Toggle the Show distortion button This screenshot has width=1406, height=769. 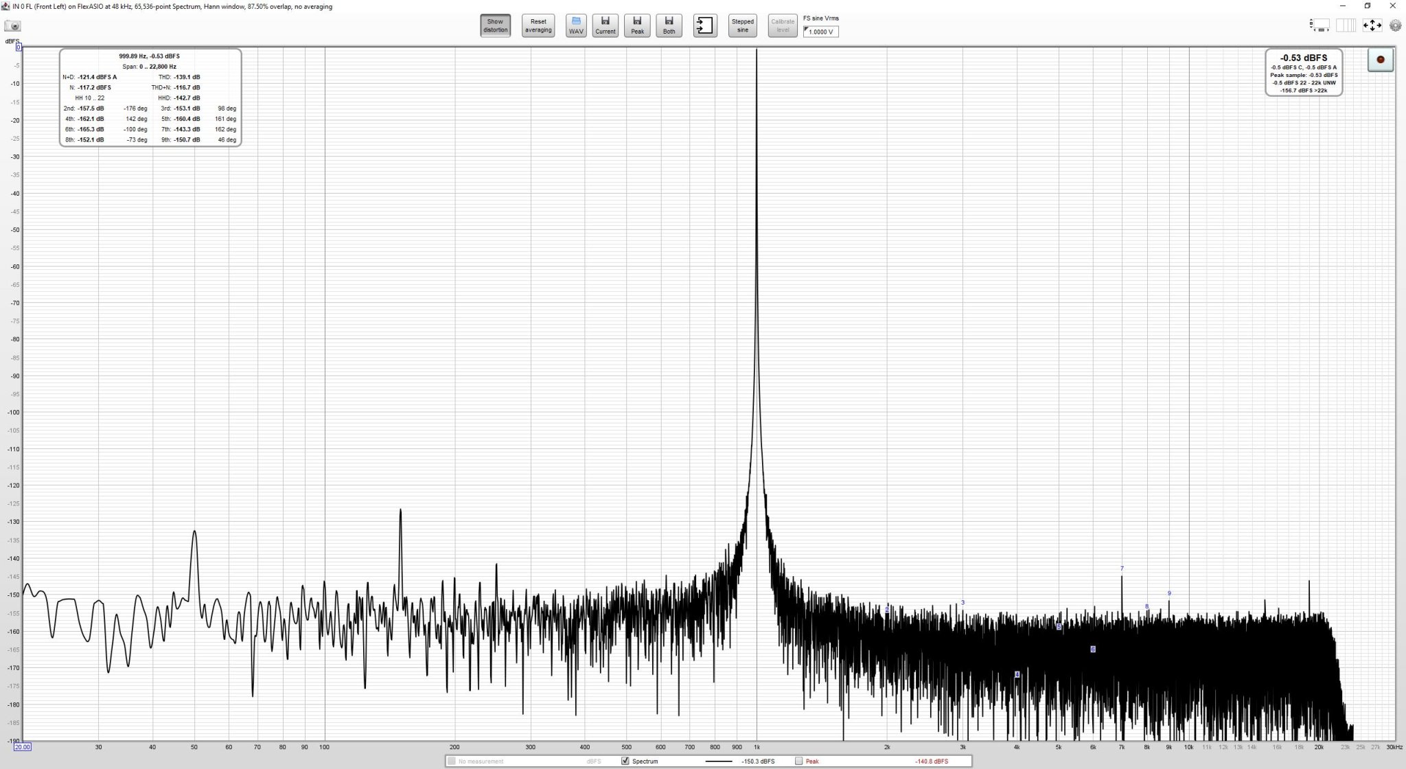(x=495, y=25)
